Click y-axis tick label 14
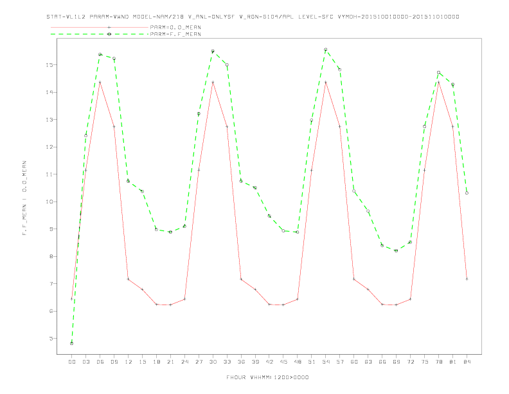The image size is (509, 394). click(49, 92)
